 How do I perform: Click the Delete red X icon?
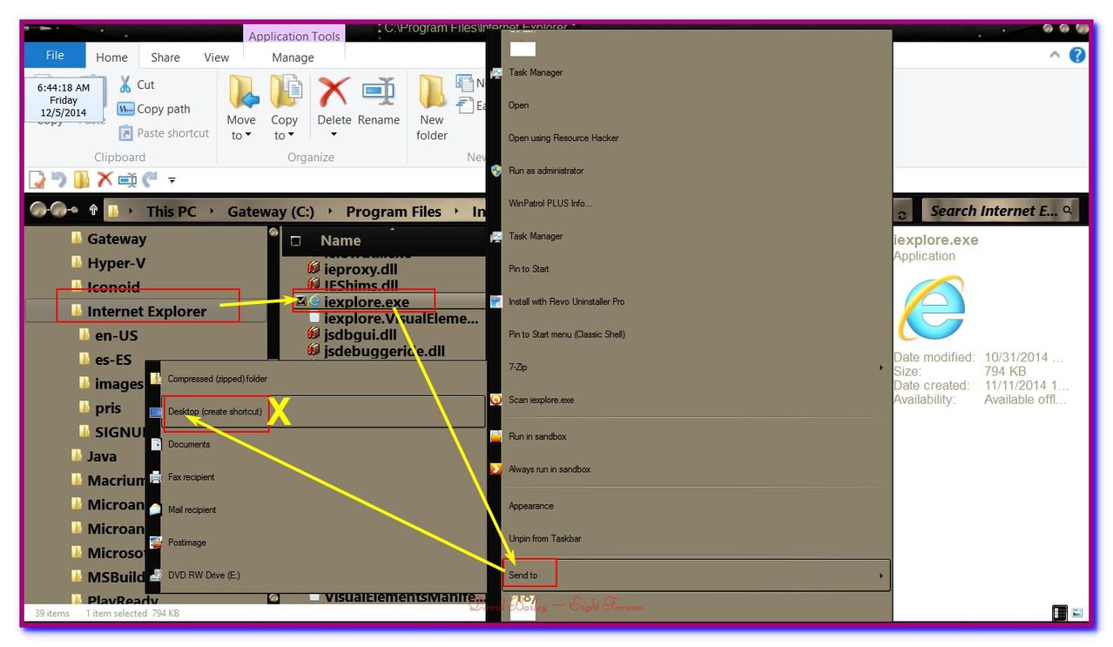[334, 91]
